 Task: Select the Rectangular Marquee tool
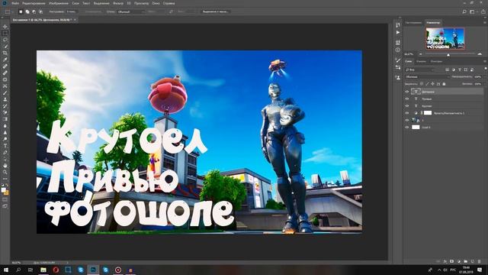(5, 33)
